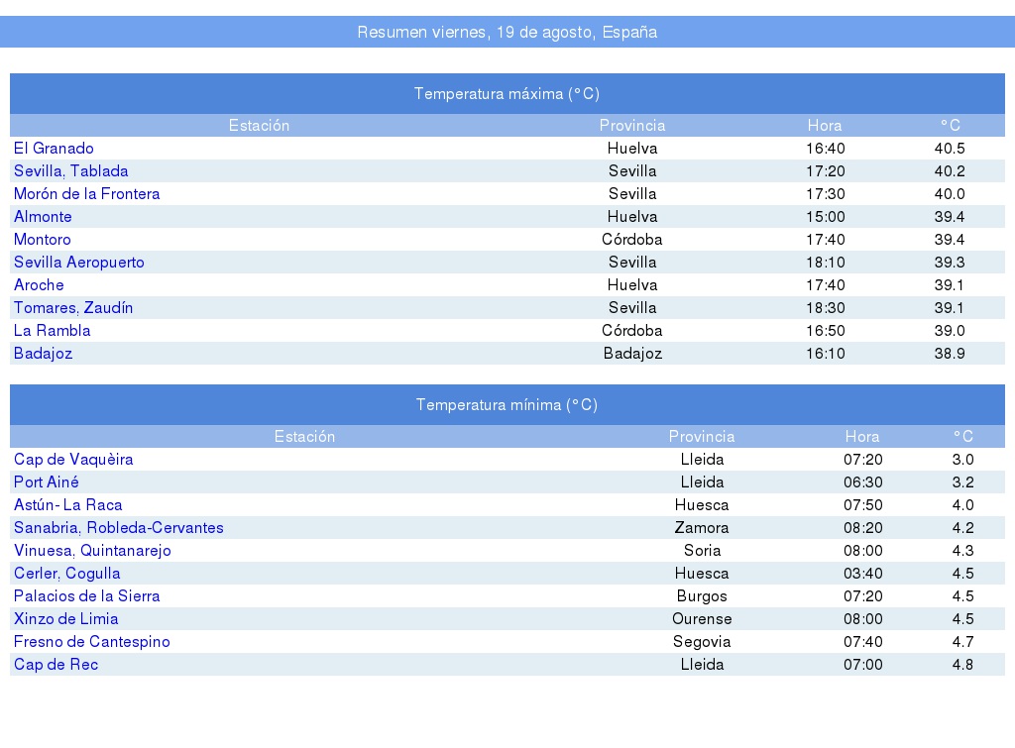Image resolution: width=1015 pixels, height=748 pixels.
Task: Open Sanabria, Robleda-Cervantes station link
Action: pyautogui.click(x=119, y=527)
